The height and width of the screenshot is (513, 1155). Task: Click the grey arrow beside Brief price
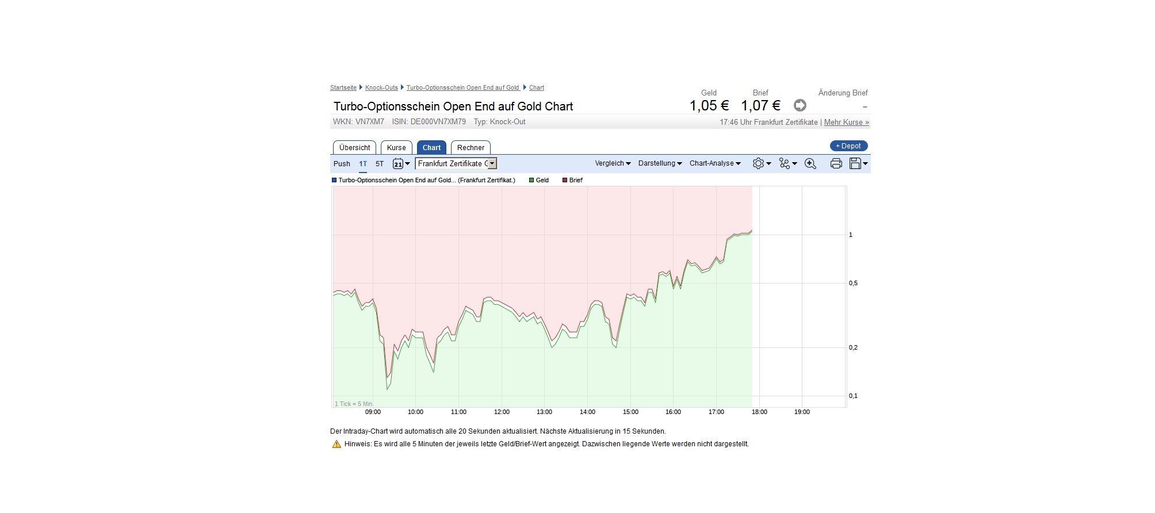pos(800,105)
